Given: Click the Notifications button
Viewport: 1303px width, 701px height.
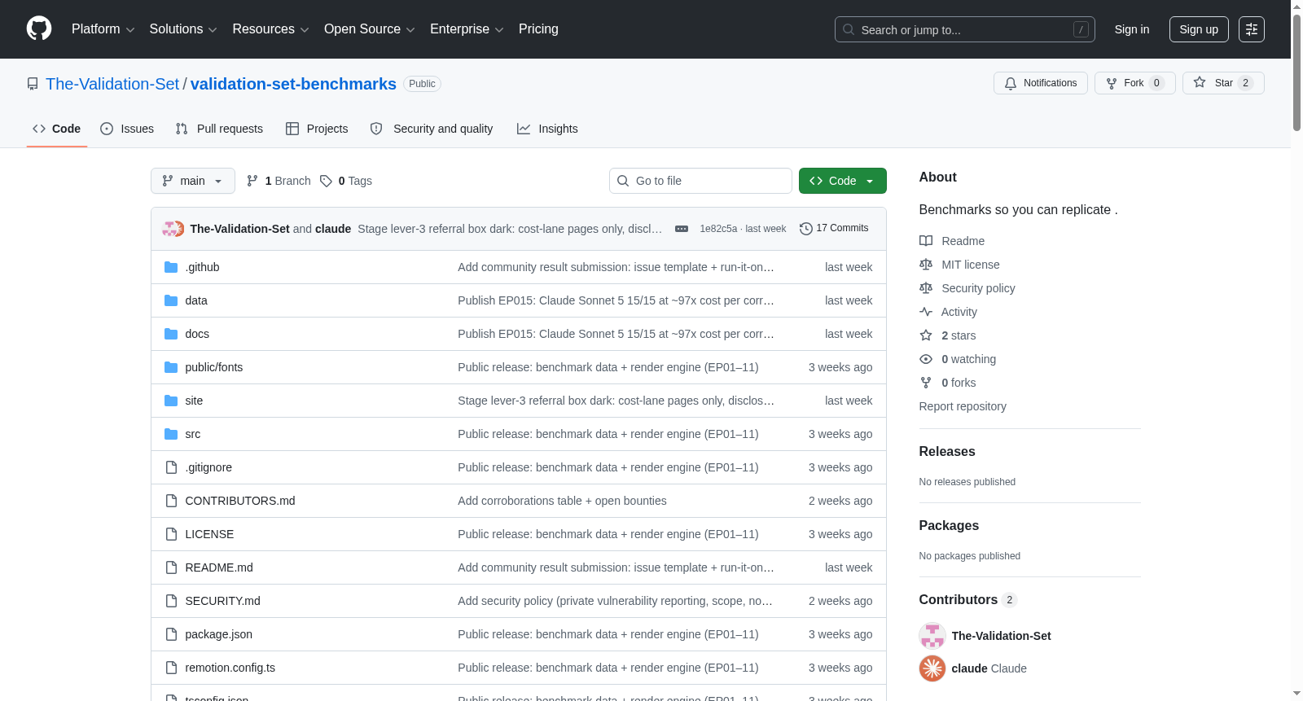Looking at the screenshot, I should click(x=1041, y=83).
